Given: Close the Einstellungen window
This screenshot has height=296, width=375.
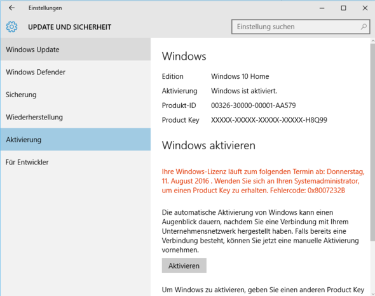Looking at the screenshot, I should 365,8.
